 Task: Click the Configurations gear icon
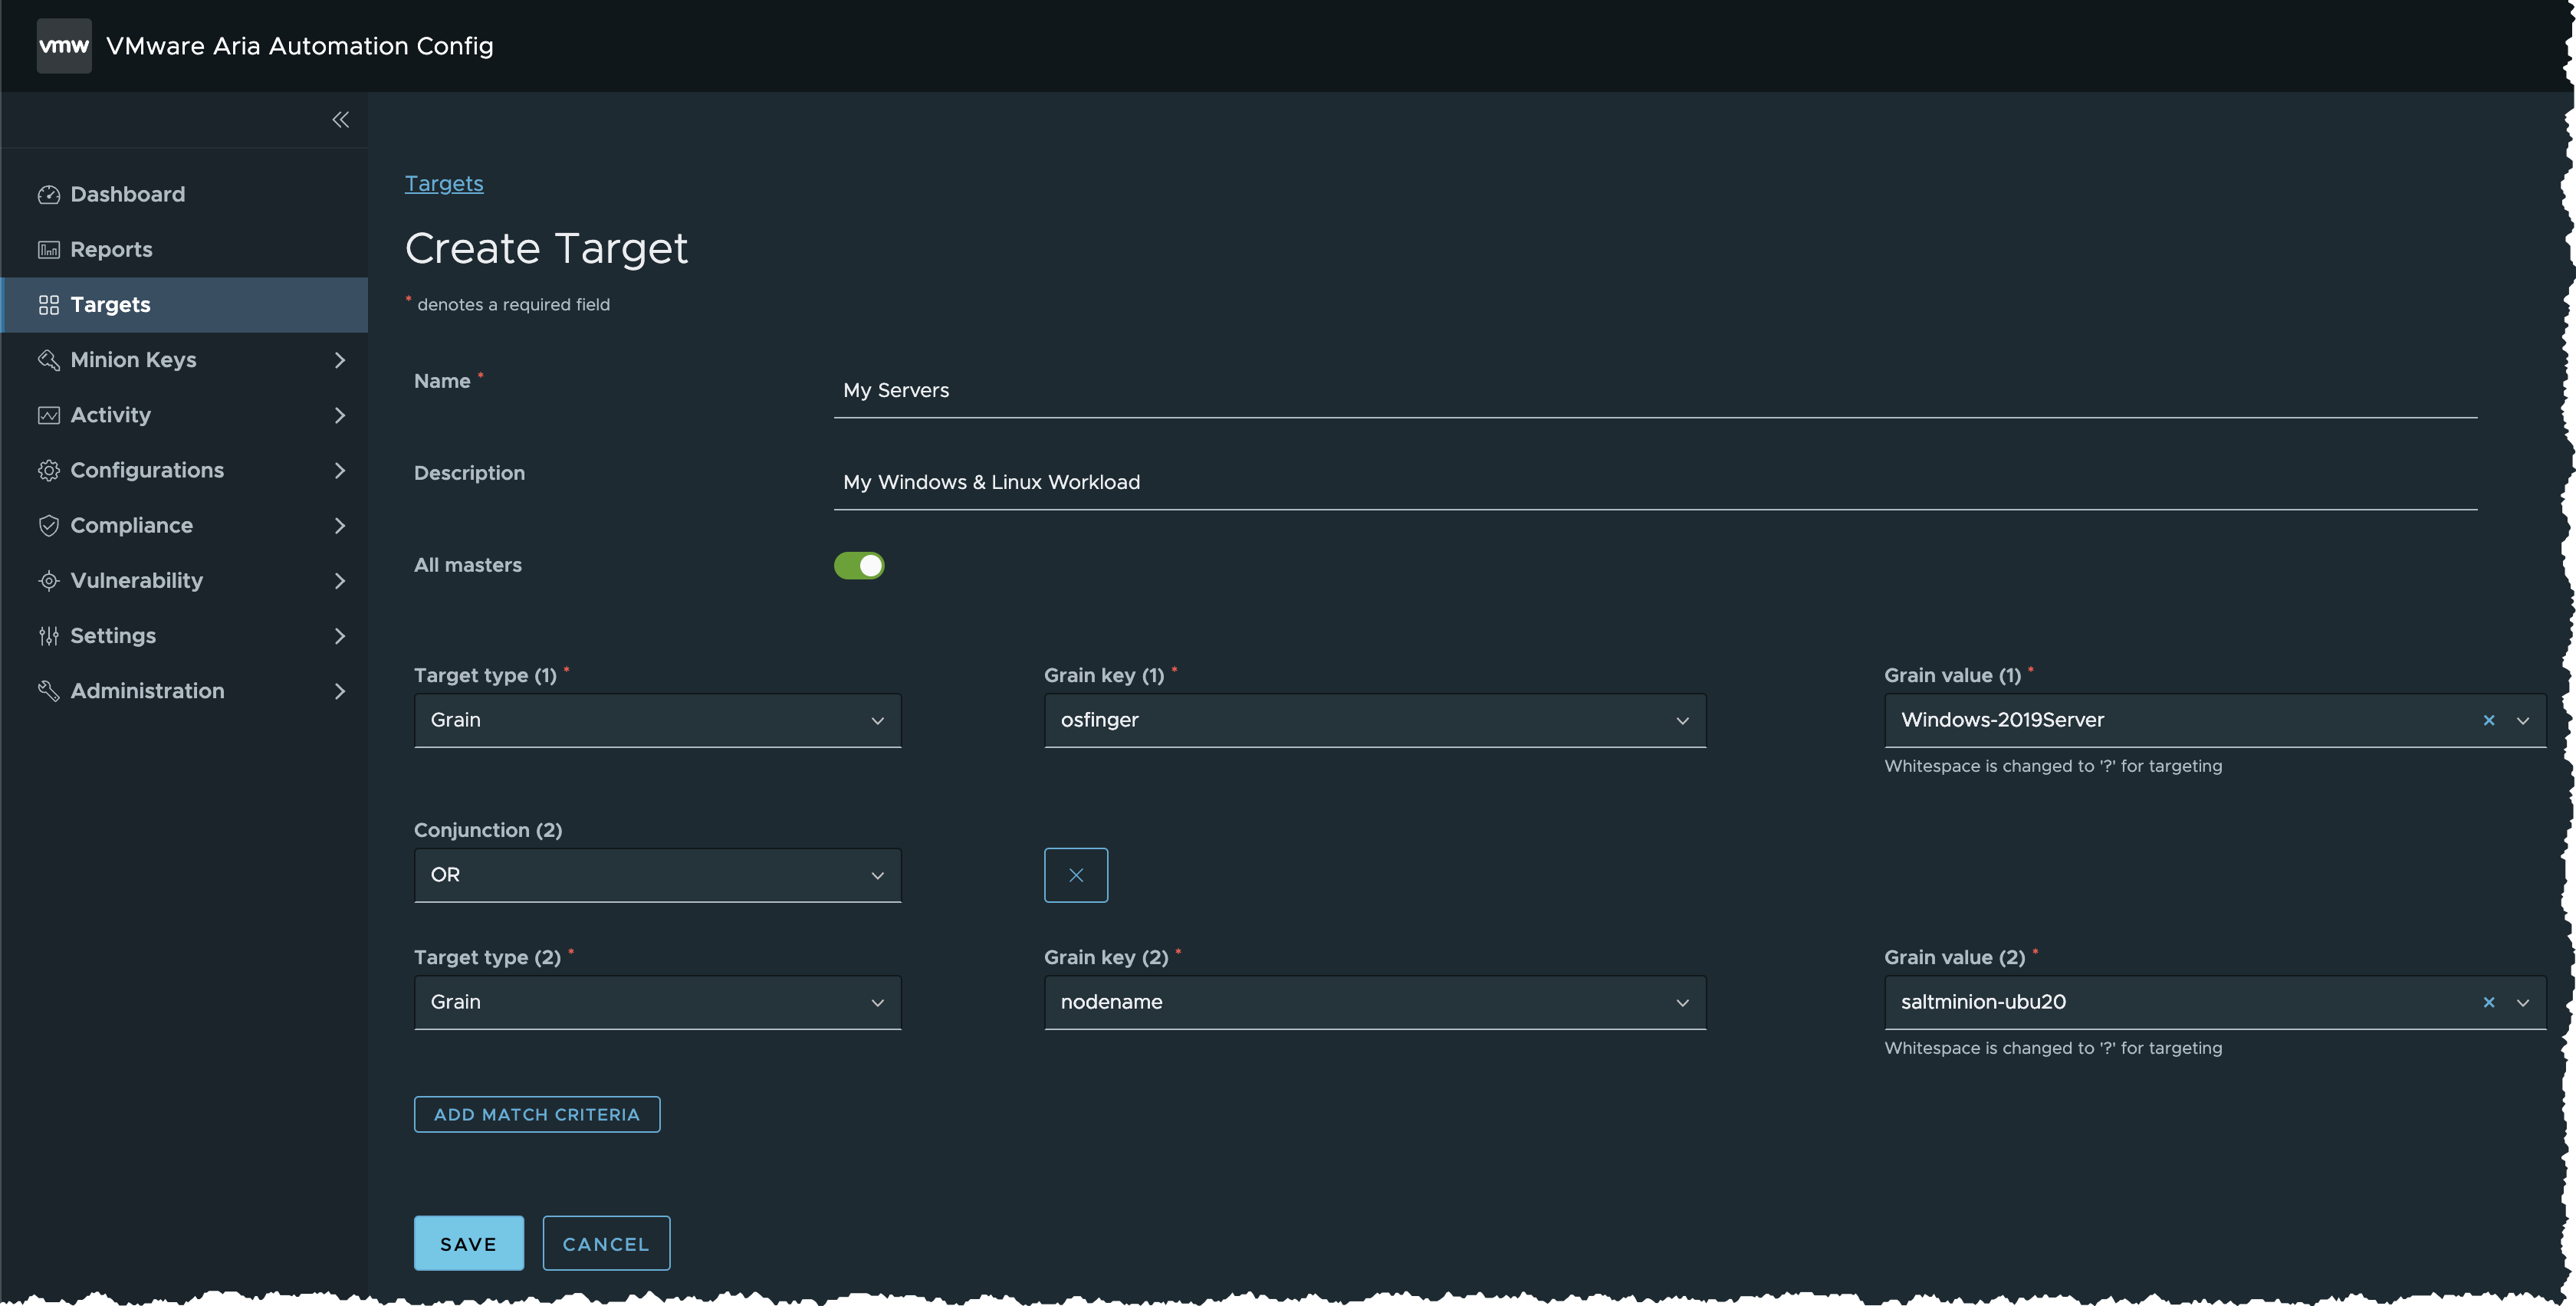coord(49,470)
